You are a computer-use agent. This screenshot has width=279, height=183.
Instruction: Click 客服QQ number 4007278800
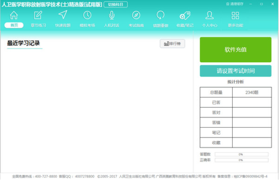pos(84,177)
